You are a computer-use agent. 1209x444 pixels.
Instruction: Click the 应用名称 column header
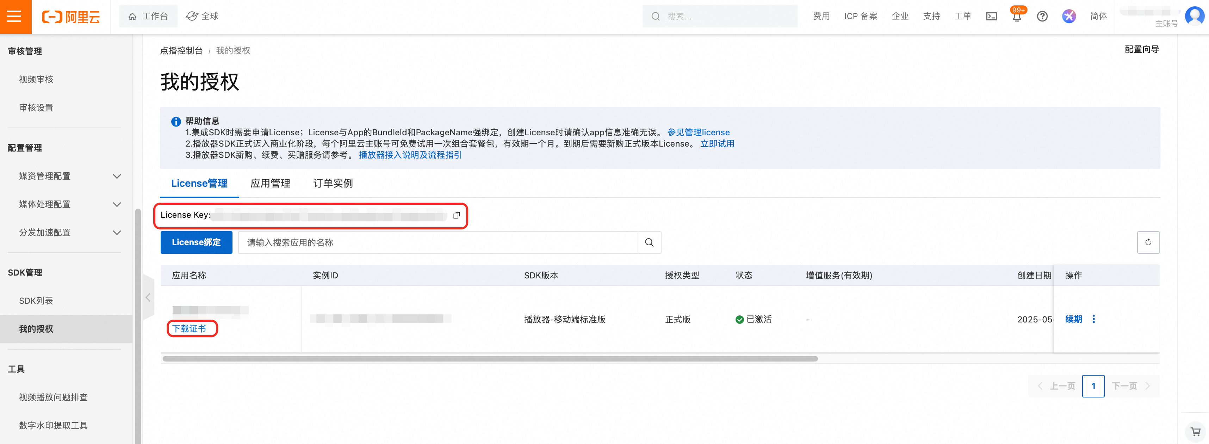point(189,276)
